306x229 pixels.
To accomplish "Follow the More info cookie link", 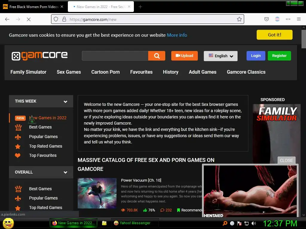I will [x=177, y=35].
